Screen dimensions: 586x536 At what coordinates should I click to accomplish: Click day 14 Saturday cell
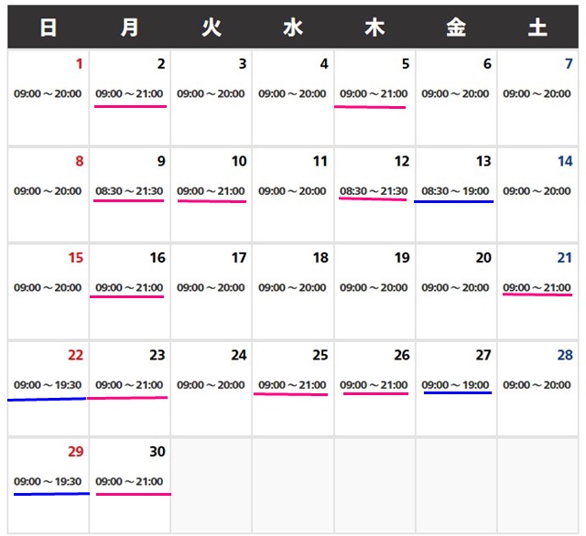coord(537,193)
